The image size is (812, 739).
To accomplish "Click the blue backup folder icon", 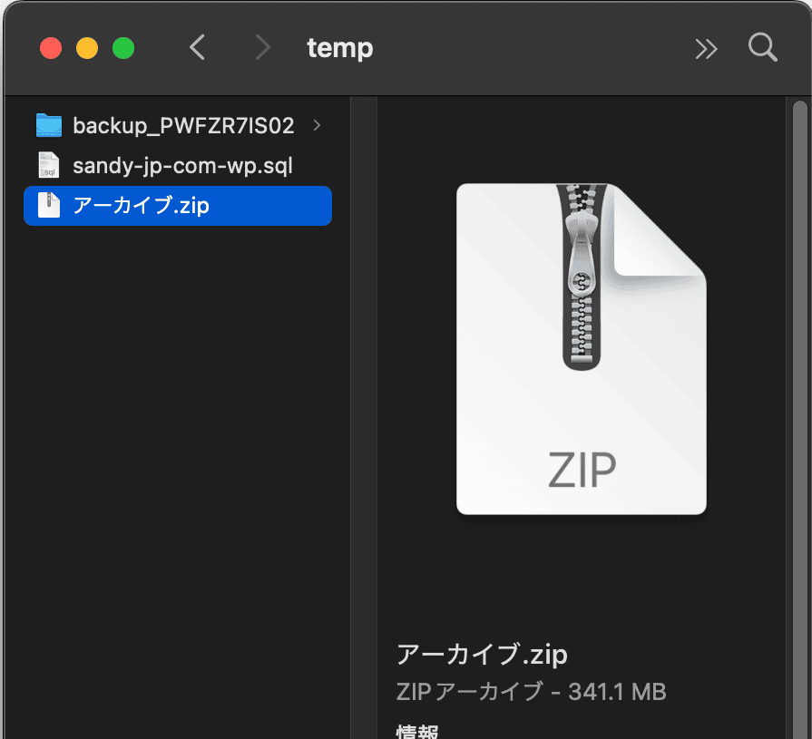I will (x=48, y=126).
